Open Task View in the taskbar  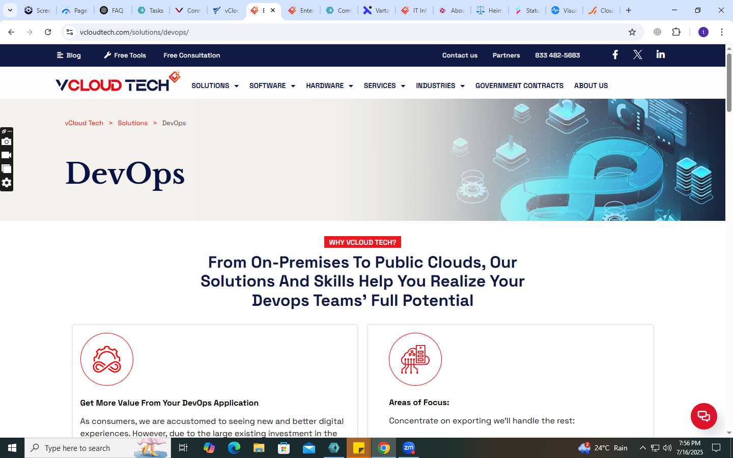coord(183,448)
